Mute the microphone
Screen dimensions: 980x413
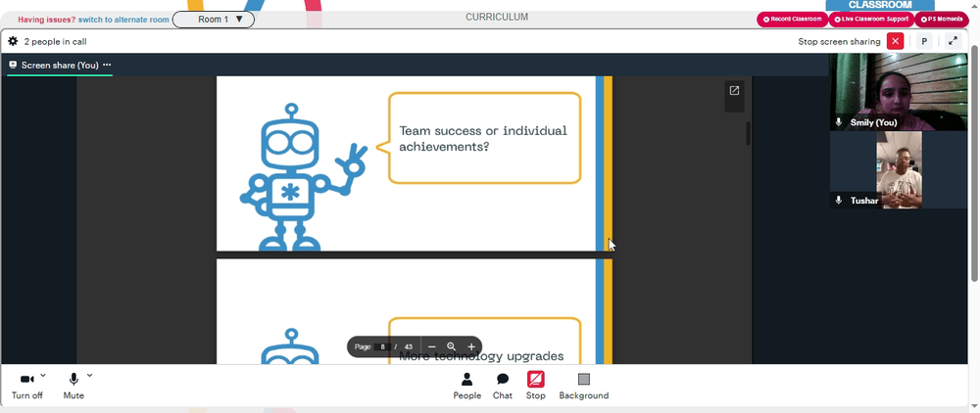(73, 387)
